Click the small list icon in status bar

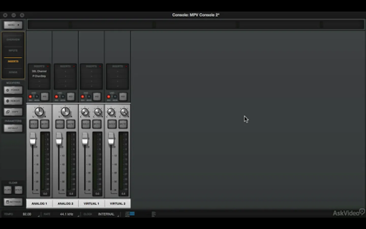(x=154, y=214)
